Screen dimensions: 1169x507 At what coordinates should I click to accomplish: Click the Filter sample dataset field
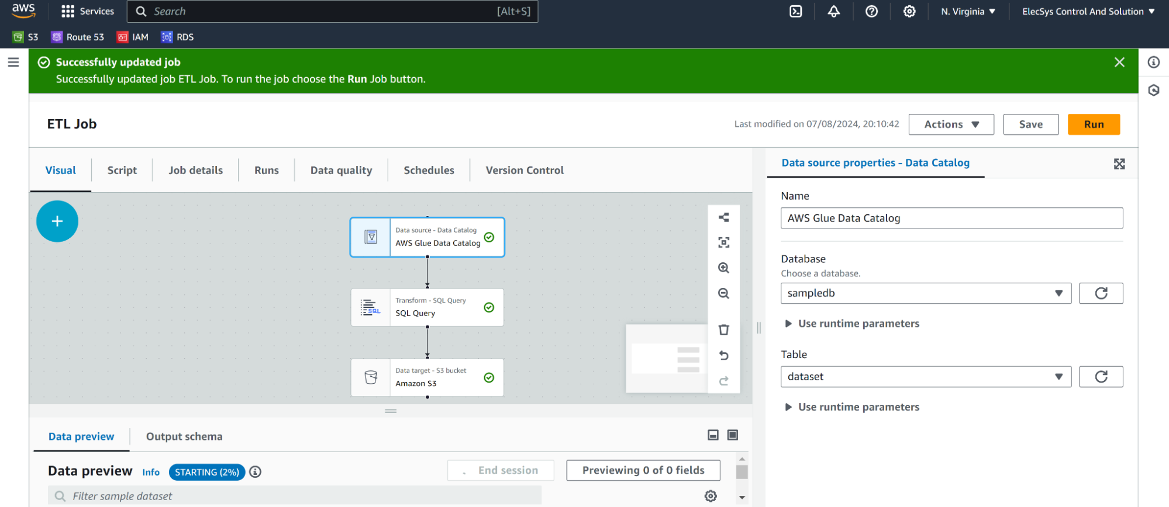tap(295, 496)
